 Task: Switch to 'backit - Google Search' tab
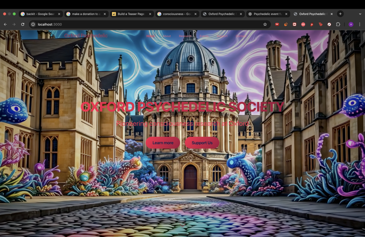click(39, 14)
